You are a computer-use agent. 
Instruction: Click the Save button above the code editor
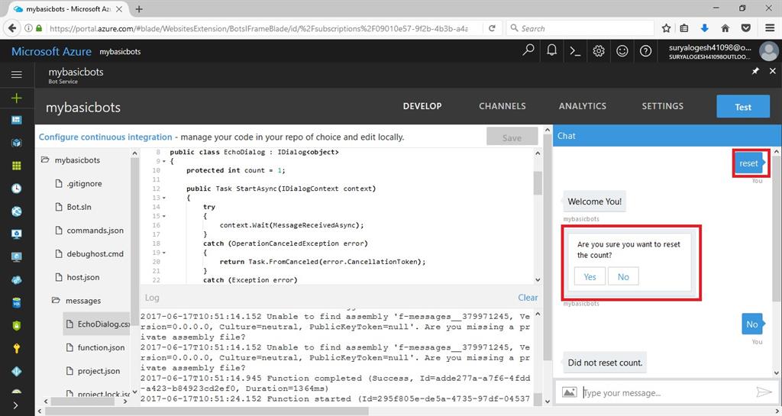512,137
